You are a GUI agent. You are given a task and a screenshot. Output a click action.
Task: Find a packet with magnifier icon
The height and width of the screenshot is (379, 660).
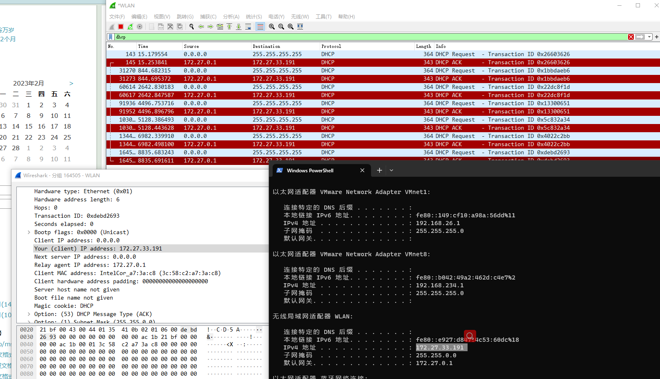click(x=192, y=27)
